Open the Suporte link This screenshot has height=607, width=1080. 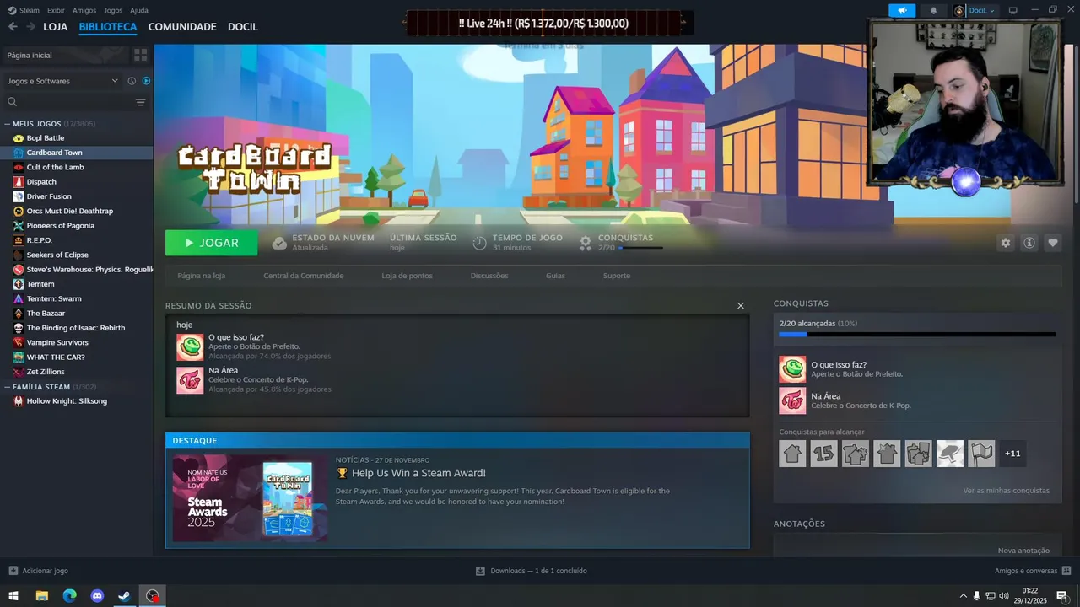tap(617, 276)
